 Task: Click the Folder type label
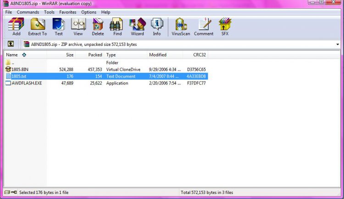112,62
